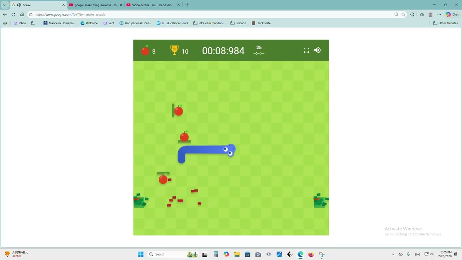Open the EF Educational Tours bookmark

pyautogui.click(x=172, y=23)
